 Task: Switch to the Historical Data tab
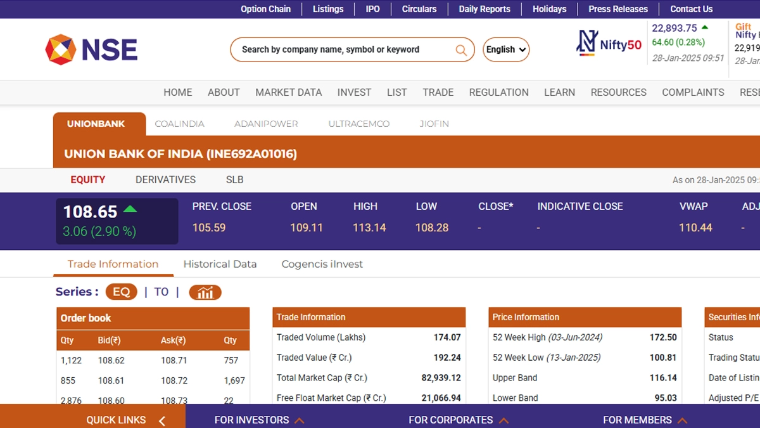[x=220, y=264]
